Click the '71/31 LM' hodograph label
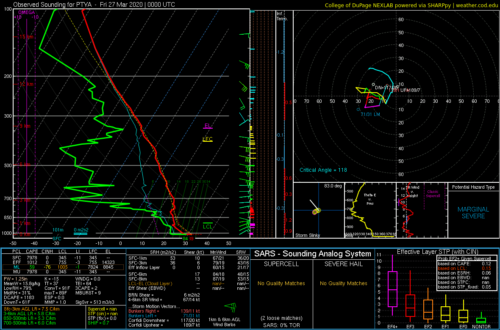 click(x=370, y=114)
